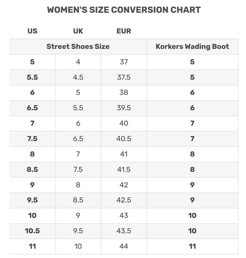Select the UK 4.5 size cell
246x258 pixels.
[78, 77]
